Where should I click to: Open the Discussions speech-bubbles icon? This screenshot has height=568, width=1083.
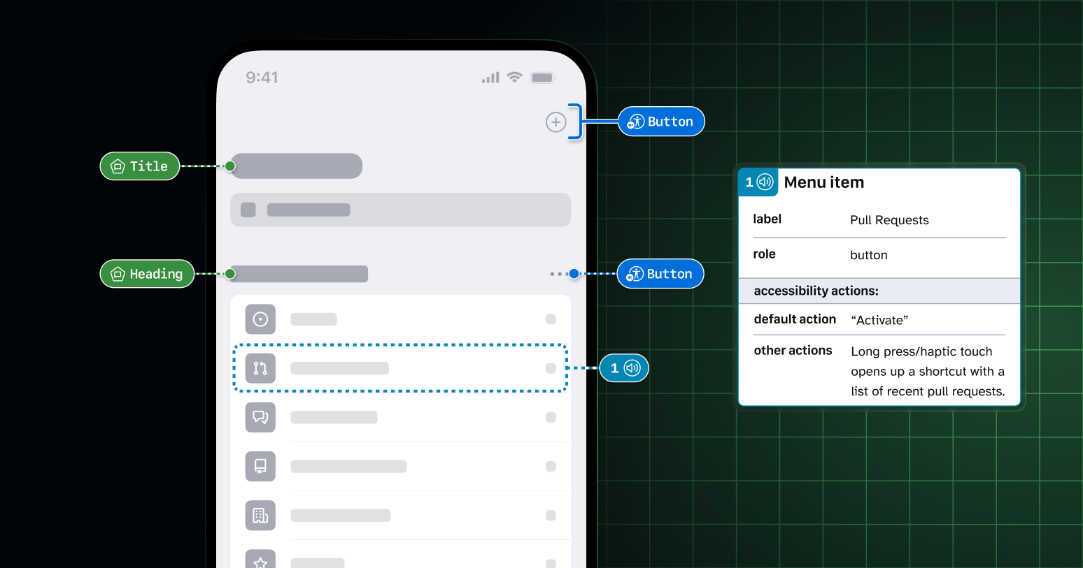pyautogui.click(x=260, y=417)
